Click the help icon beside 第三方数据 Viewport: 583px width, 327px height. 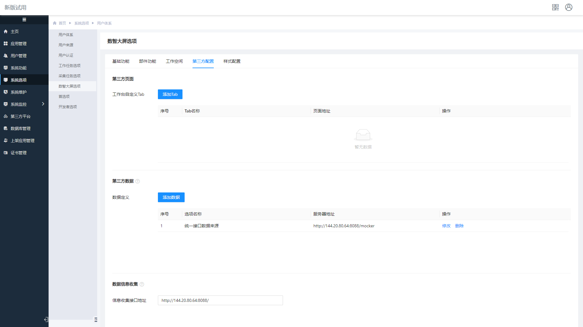click(138, 181)
